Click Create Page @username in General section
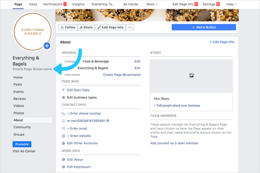260x173 pixels. tap(122, 75)
